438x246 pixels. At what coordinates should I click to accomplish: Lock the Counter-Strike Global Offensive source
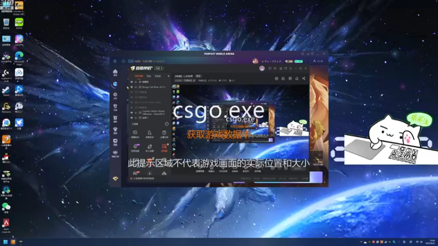[136, 113]
